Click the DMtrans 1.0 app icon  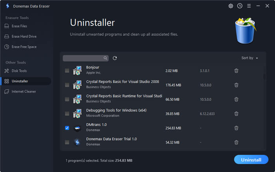coord(77,128)
